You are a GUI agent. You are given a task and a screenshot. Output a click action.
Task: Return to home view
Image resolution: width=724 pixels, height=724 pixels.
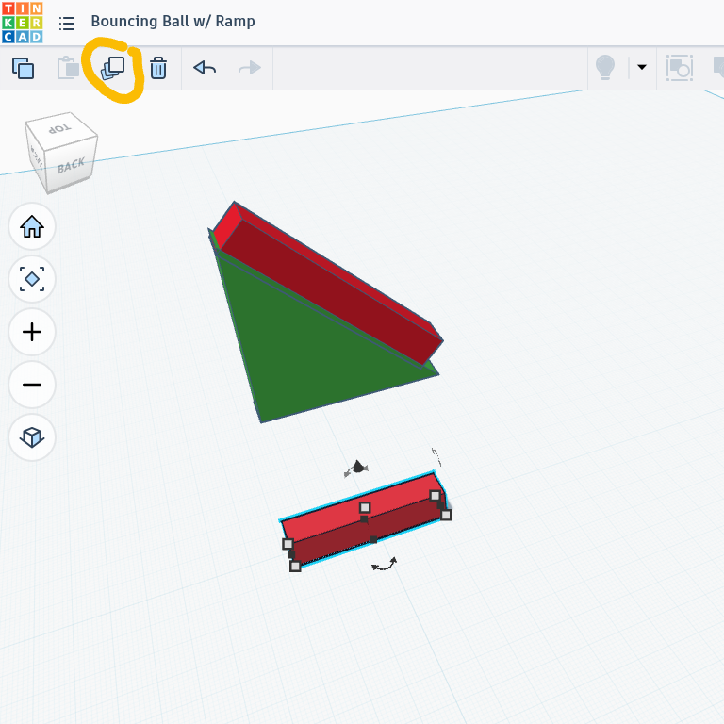tap(32, 226)
